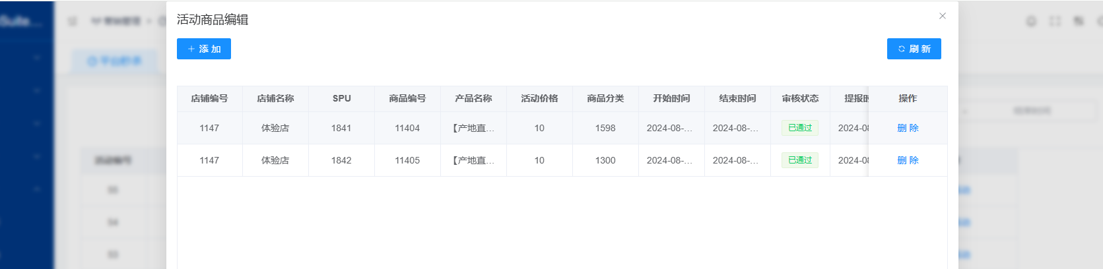Viewport: 1103px width, 269px height.
Task: Click the 已通过 tag for product 11405
Action: 800,160
